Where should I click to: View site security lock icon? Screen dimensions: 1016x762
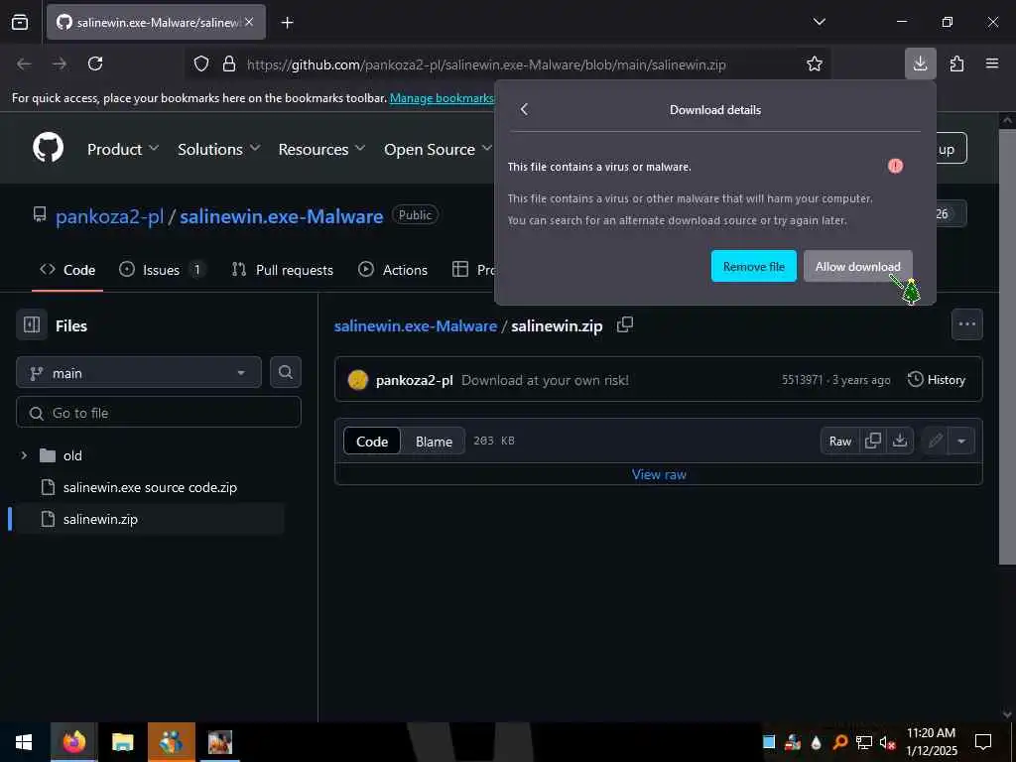229,63
